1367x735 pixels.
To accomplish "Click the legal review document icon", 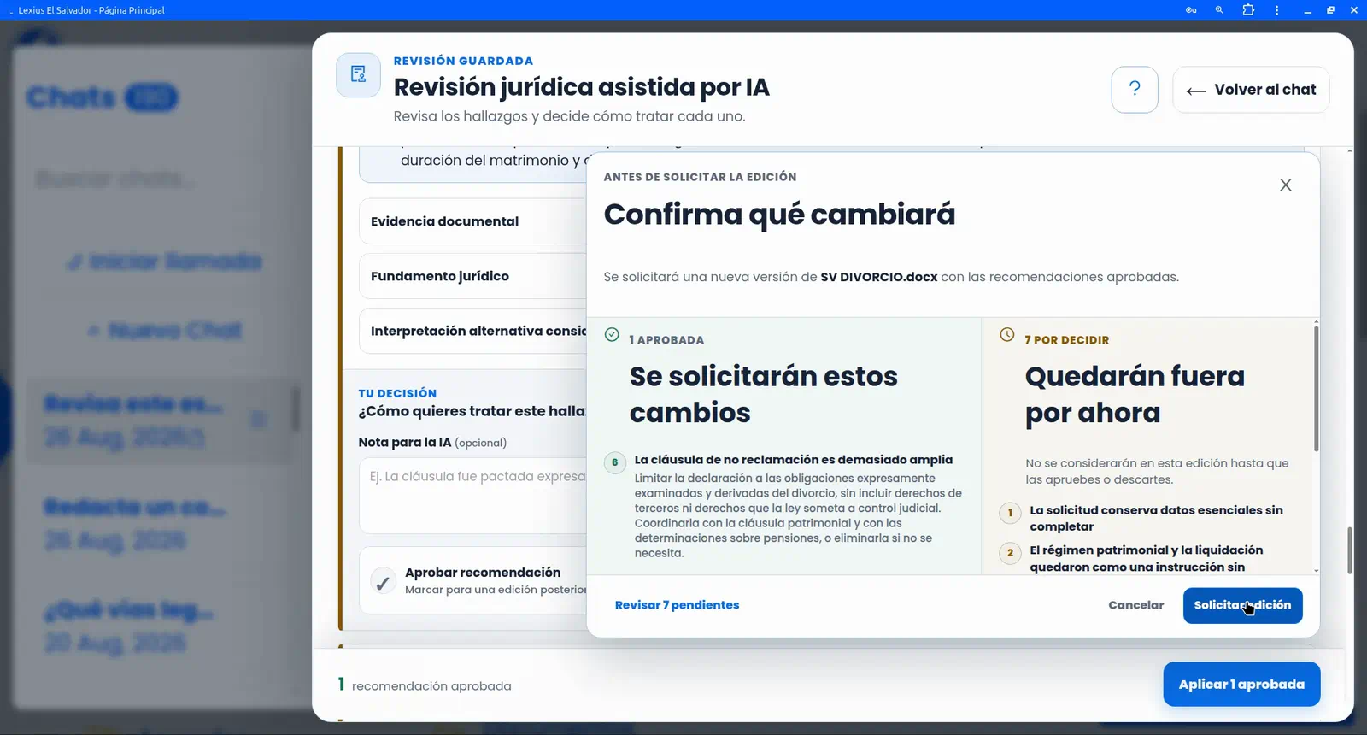I will point(358,74).
